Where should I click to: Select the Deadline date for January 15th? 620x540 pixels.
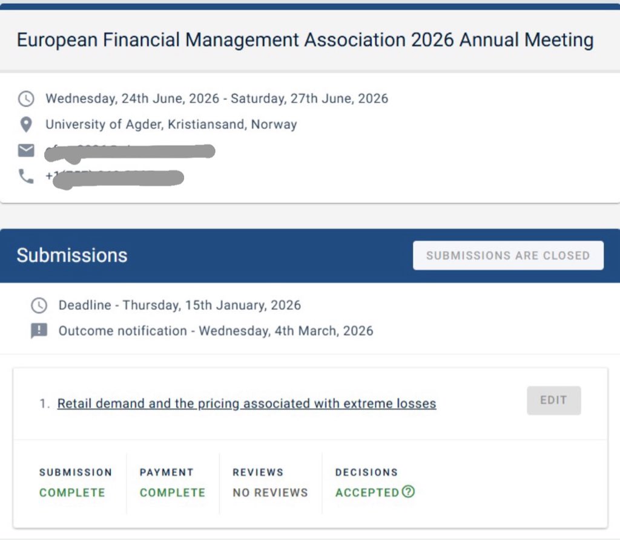pyautogui.click(x=180, y=305)
